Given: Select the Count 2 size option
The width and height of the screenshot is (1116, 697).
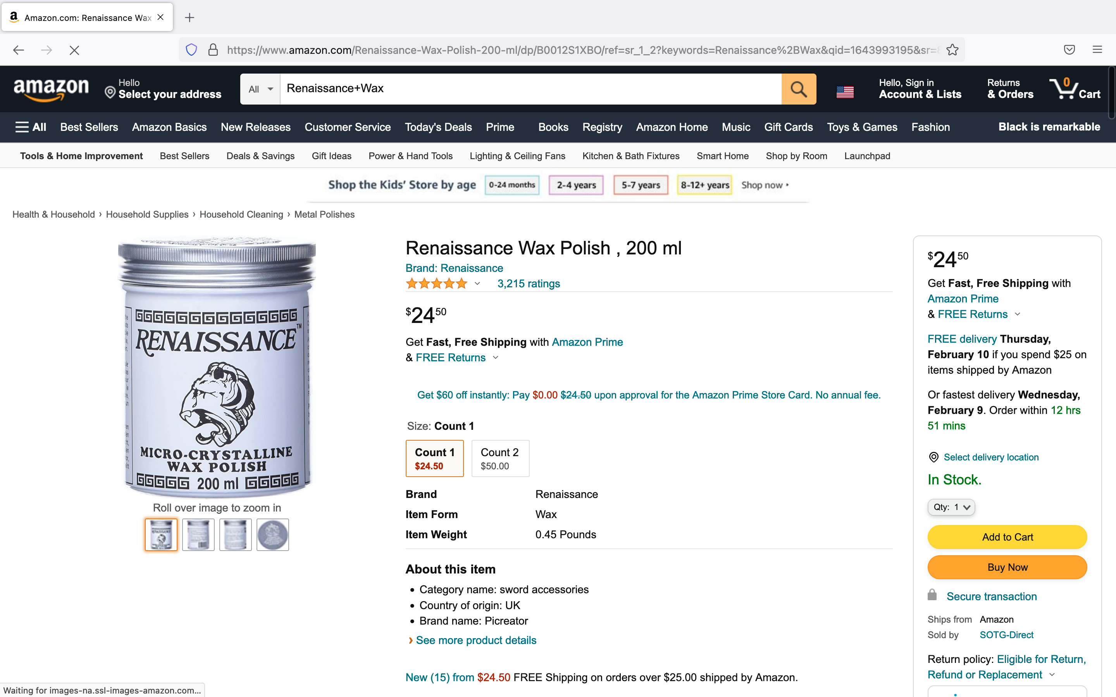Looking at the screenshot, I should coord(500,458).
